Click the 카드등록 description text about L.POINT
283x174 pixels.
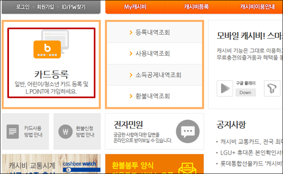pyautogui.click(x=51, y=88)
